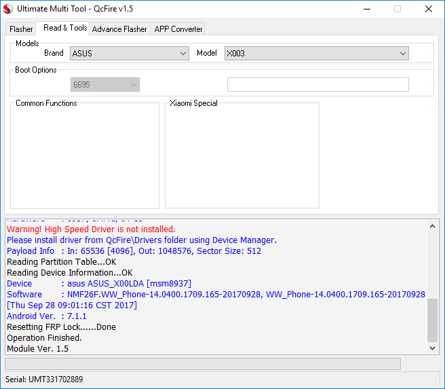
Task: Click the Device asus ASUS_X00LDA log line
Action: [99, 283]
